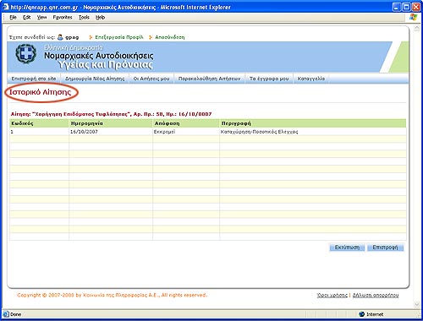The width and height of the screenshot is (423, 321).
Task: Open the View menu
Action: [x=41, y=18]
